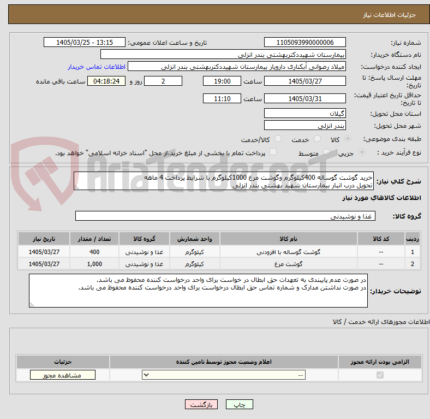Click the resize handle of description box
The height and width of the screenshot is (419, 430).
coord(77,187)
